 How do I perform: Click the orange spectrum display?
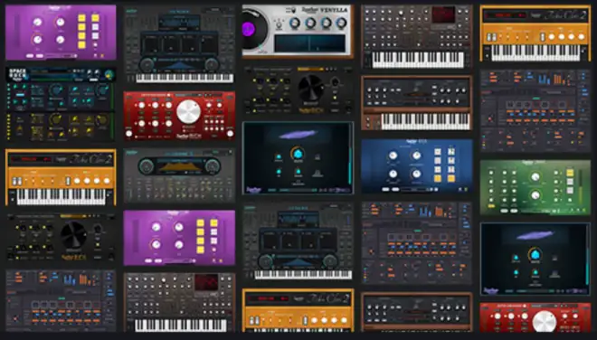tap(179, 166)
